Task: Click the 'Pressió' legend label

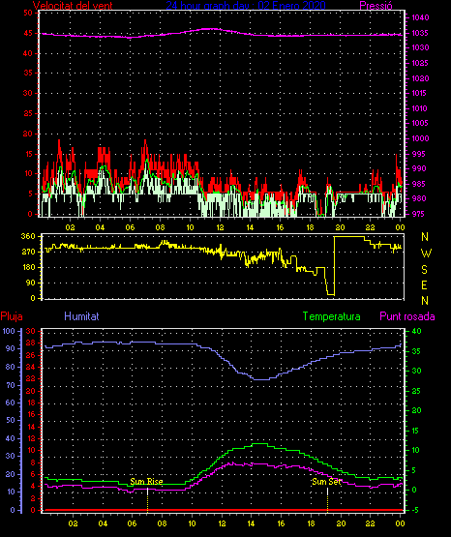Action: click(376, 6)
